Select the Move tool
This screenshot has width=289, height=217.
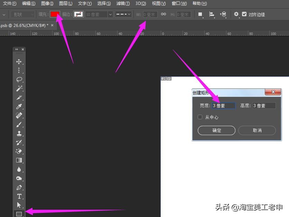tap(19, 62)
